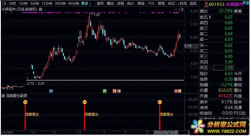
Task: Collapse the 涅槃重生副图 indicator panel
Action: pyautogui.click(x=3, y=96)
